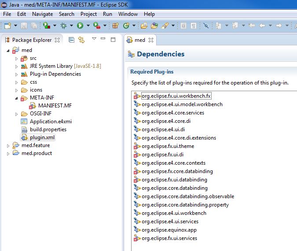Open the Package Explorer View Menu triangle
297x251 pixels.
(x=94, y=39)
